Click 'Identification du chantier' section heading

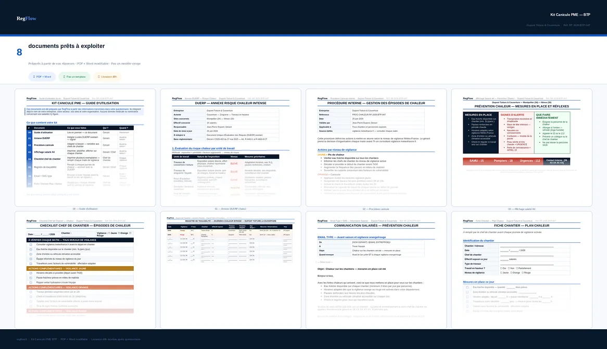[478, 241]
